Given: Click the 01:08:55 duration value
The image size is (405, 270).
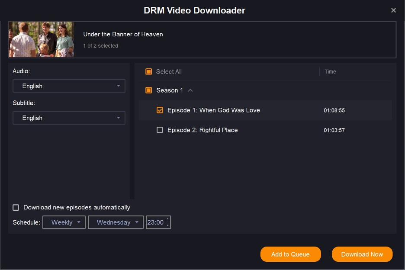Looking at the screenshot, I should [x=334, y=111].
